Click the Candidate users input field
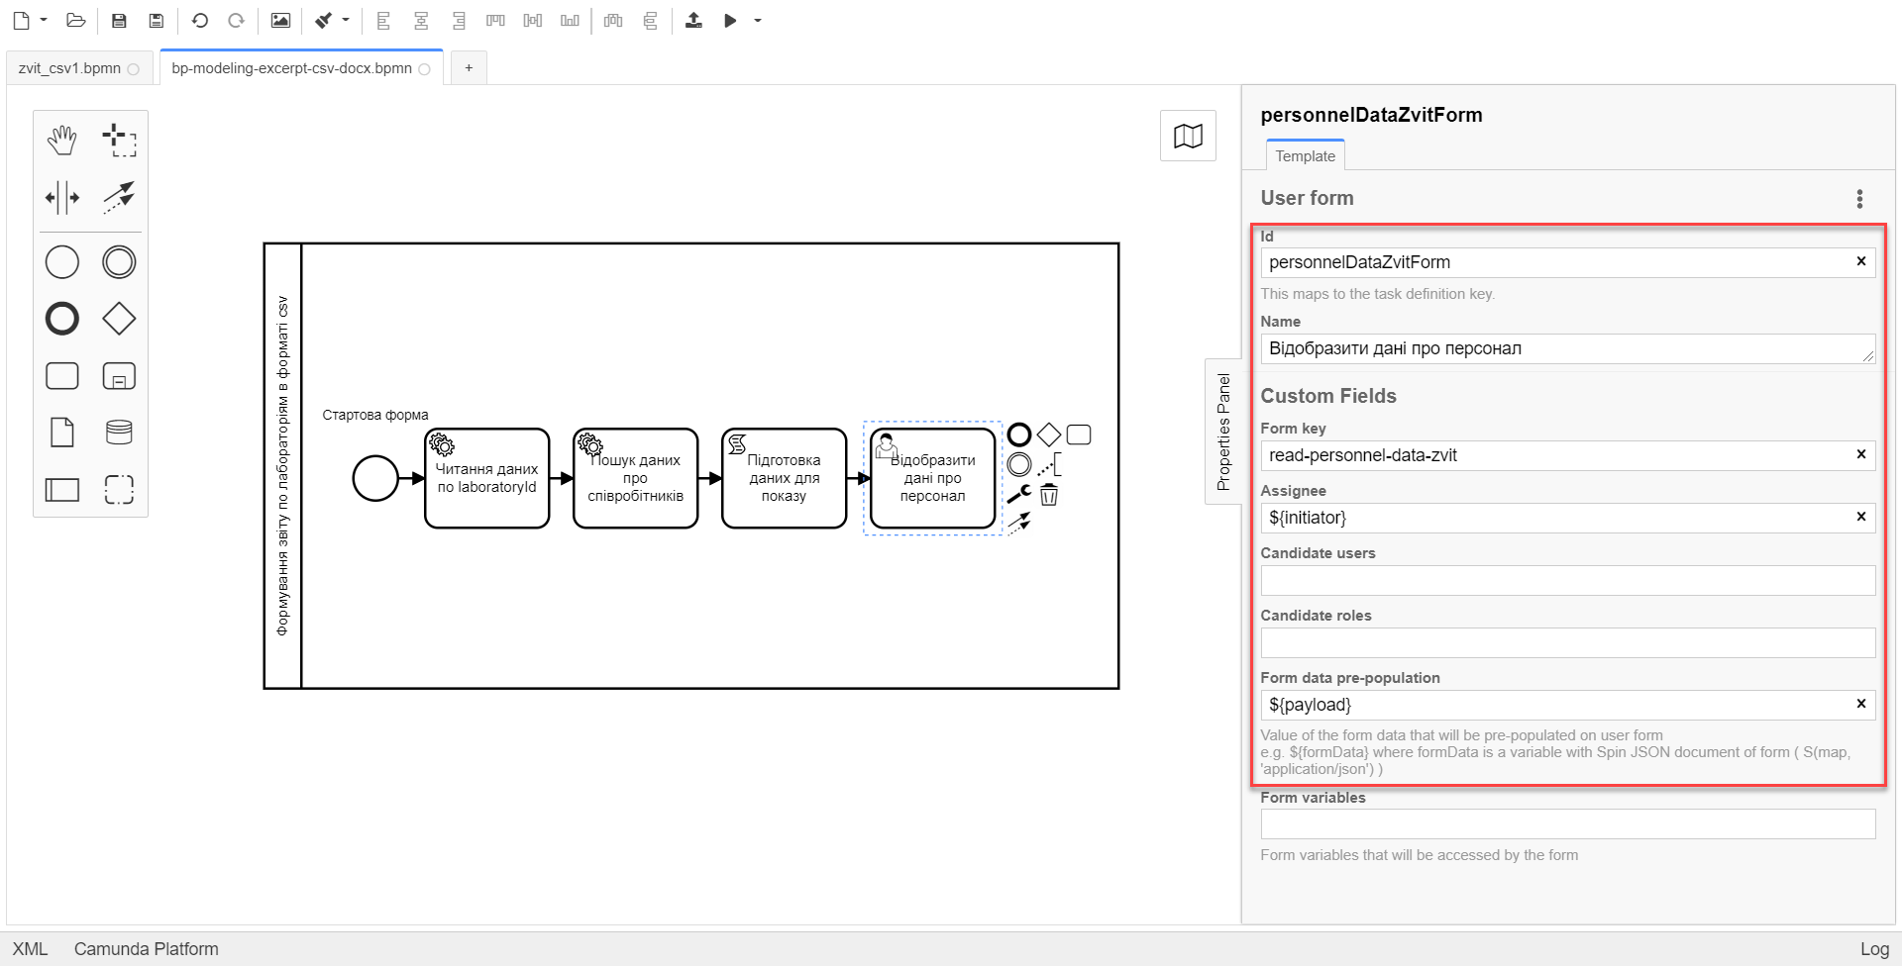 (x=1568, y=580)
